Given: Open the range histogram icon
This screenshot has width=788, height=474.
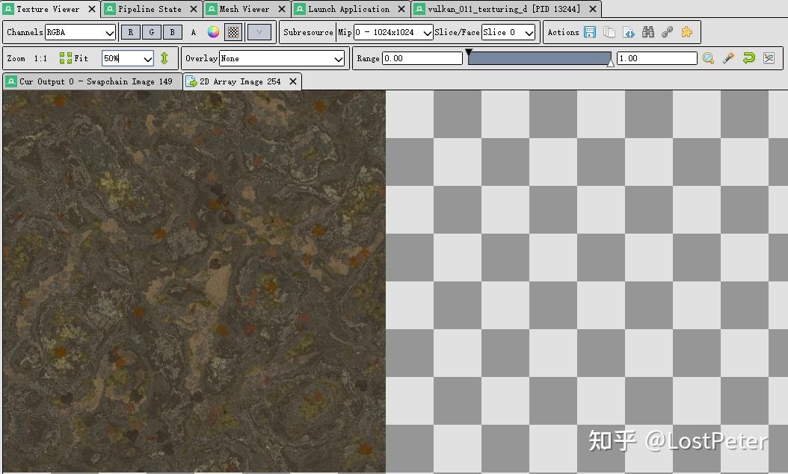Looking at the screenshot, I should pyautogui.click(x=770, y=58).
